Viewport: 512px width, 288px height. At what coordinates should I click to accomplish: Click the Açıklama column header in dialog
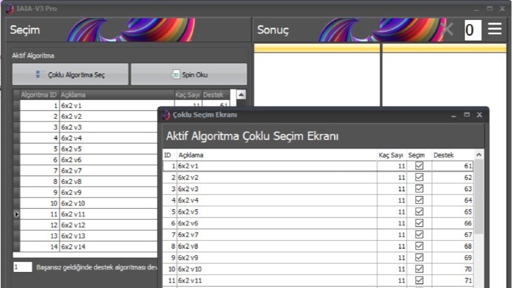coord(277,155)
